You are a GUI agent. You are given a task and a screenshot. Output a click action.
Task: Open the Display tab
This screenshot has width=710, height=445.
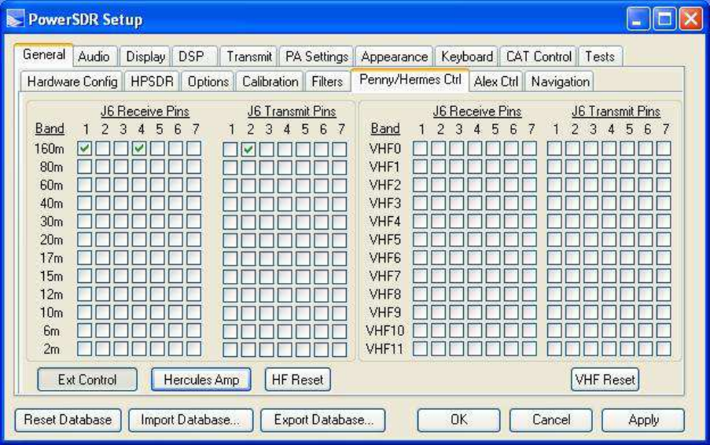click(145, 57)
